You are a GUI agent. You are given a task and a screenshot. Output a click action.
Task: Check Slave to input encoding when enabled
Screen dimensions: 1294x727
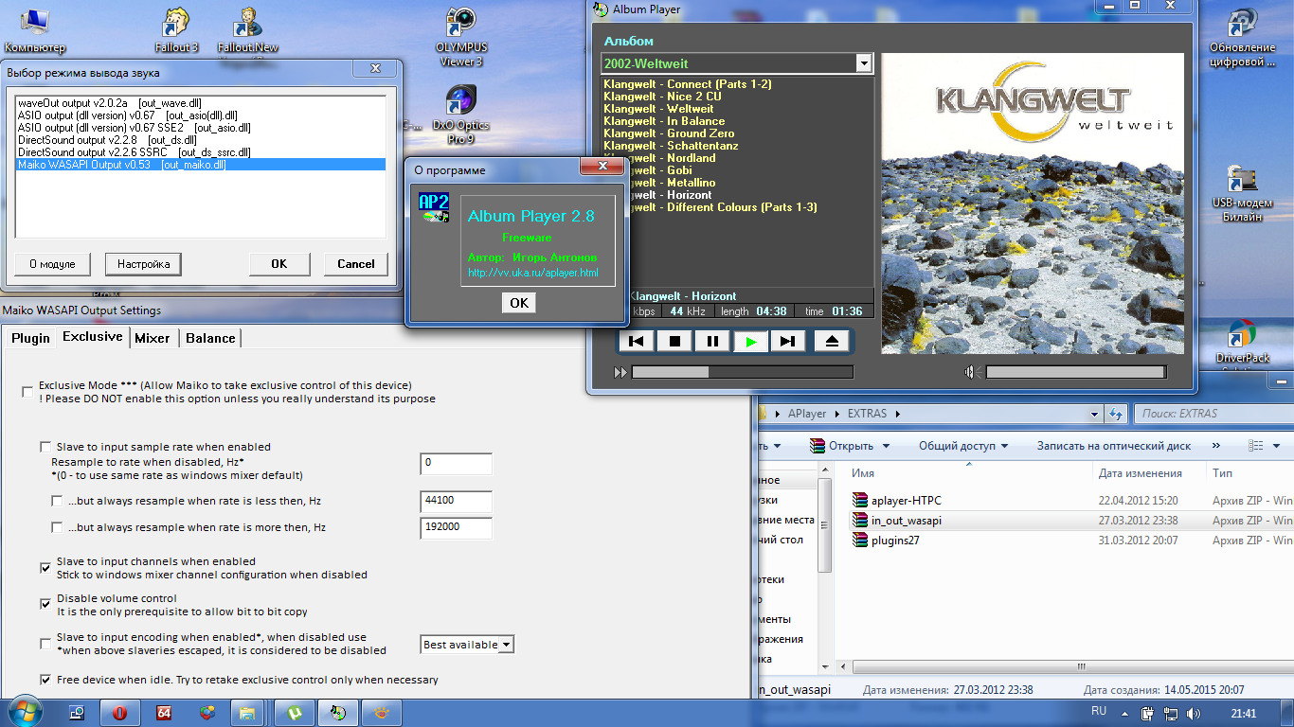[x=45, y=644]
